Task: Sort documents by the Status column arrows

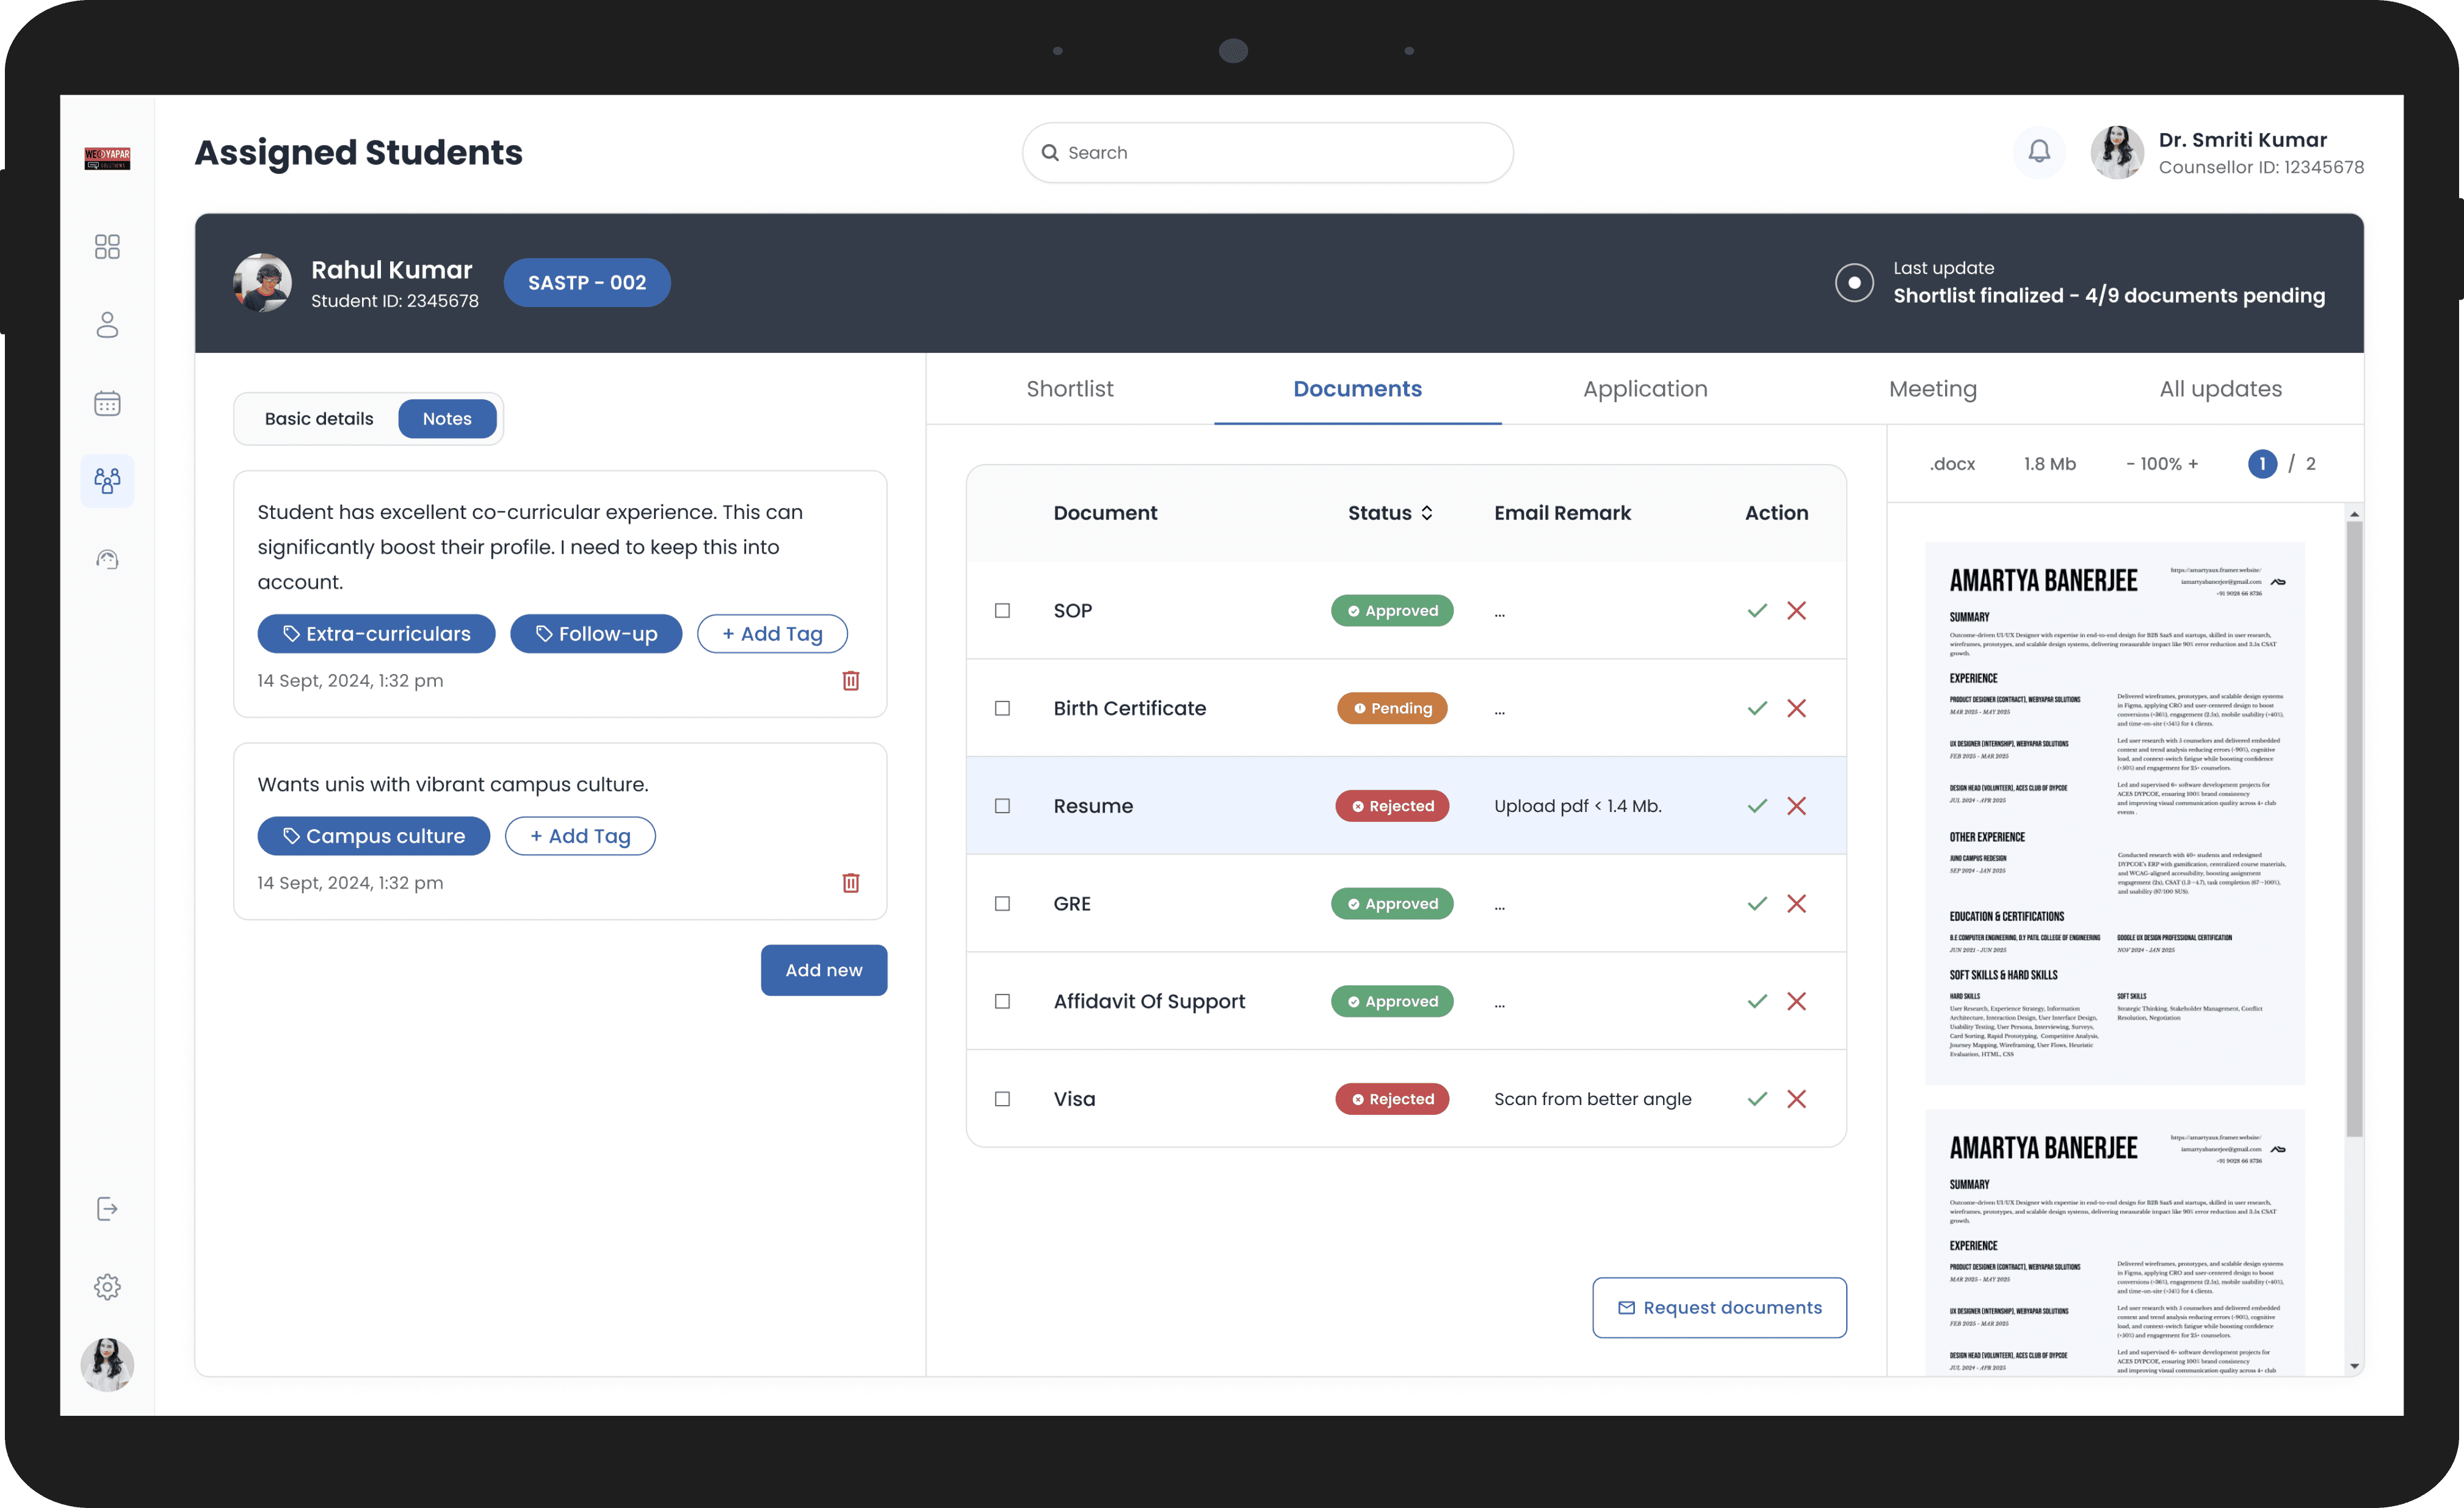Action: [x=1427, y=513]
